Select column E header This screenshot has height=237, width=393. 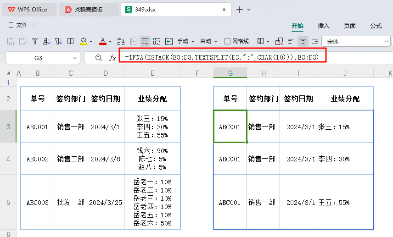point(152,73)
